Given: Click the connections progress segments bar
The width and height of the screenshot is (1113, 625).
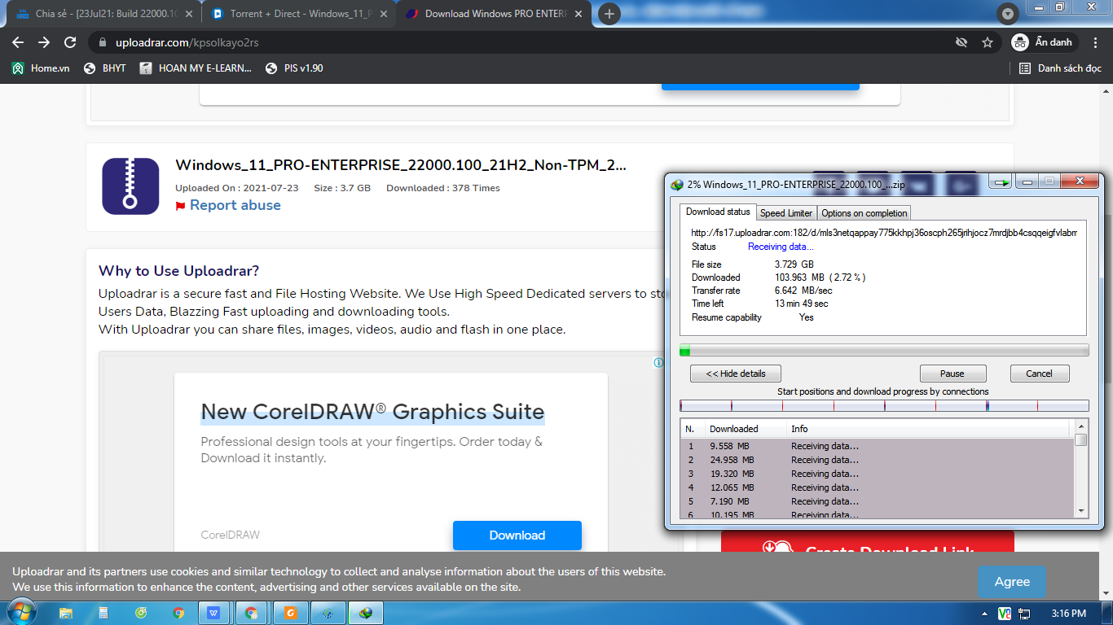Looking at the screenshot, I should (x=884, y=405).
